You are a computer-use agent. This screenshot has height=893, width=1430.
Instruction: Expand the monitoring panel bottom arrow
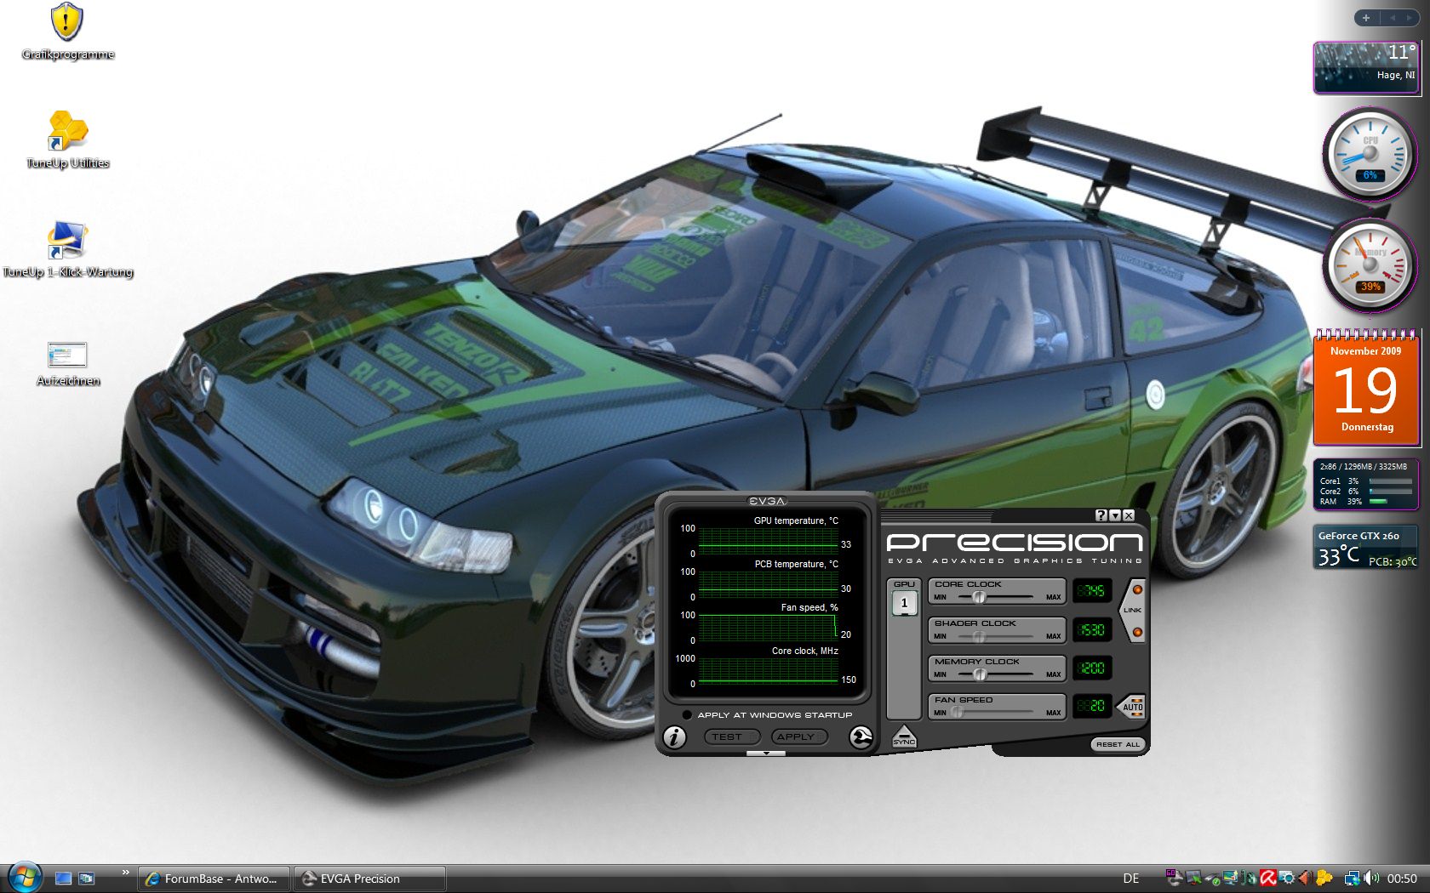[766, 753]
